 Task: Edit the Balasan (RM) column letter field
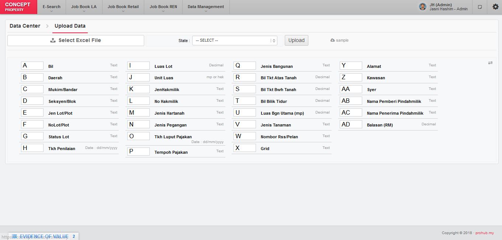[x=351, y=124]
